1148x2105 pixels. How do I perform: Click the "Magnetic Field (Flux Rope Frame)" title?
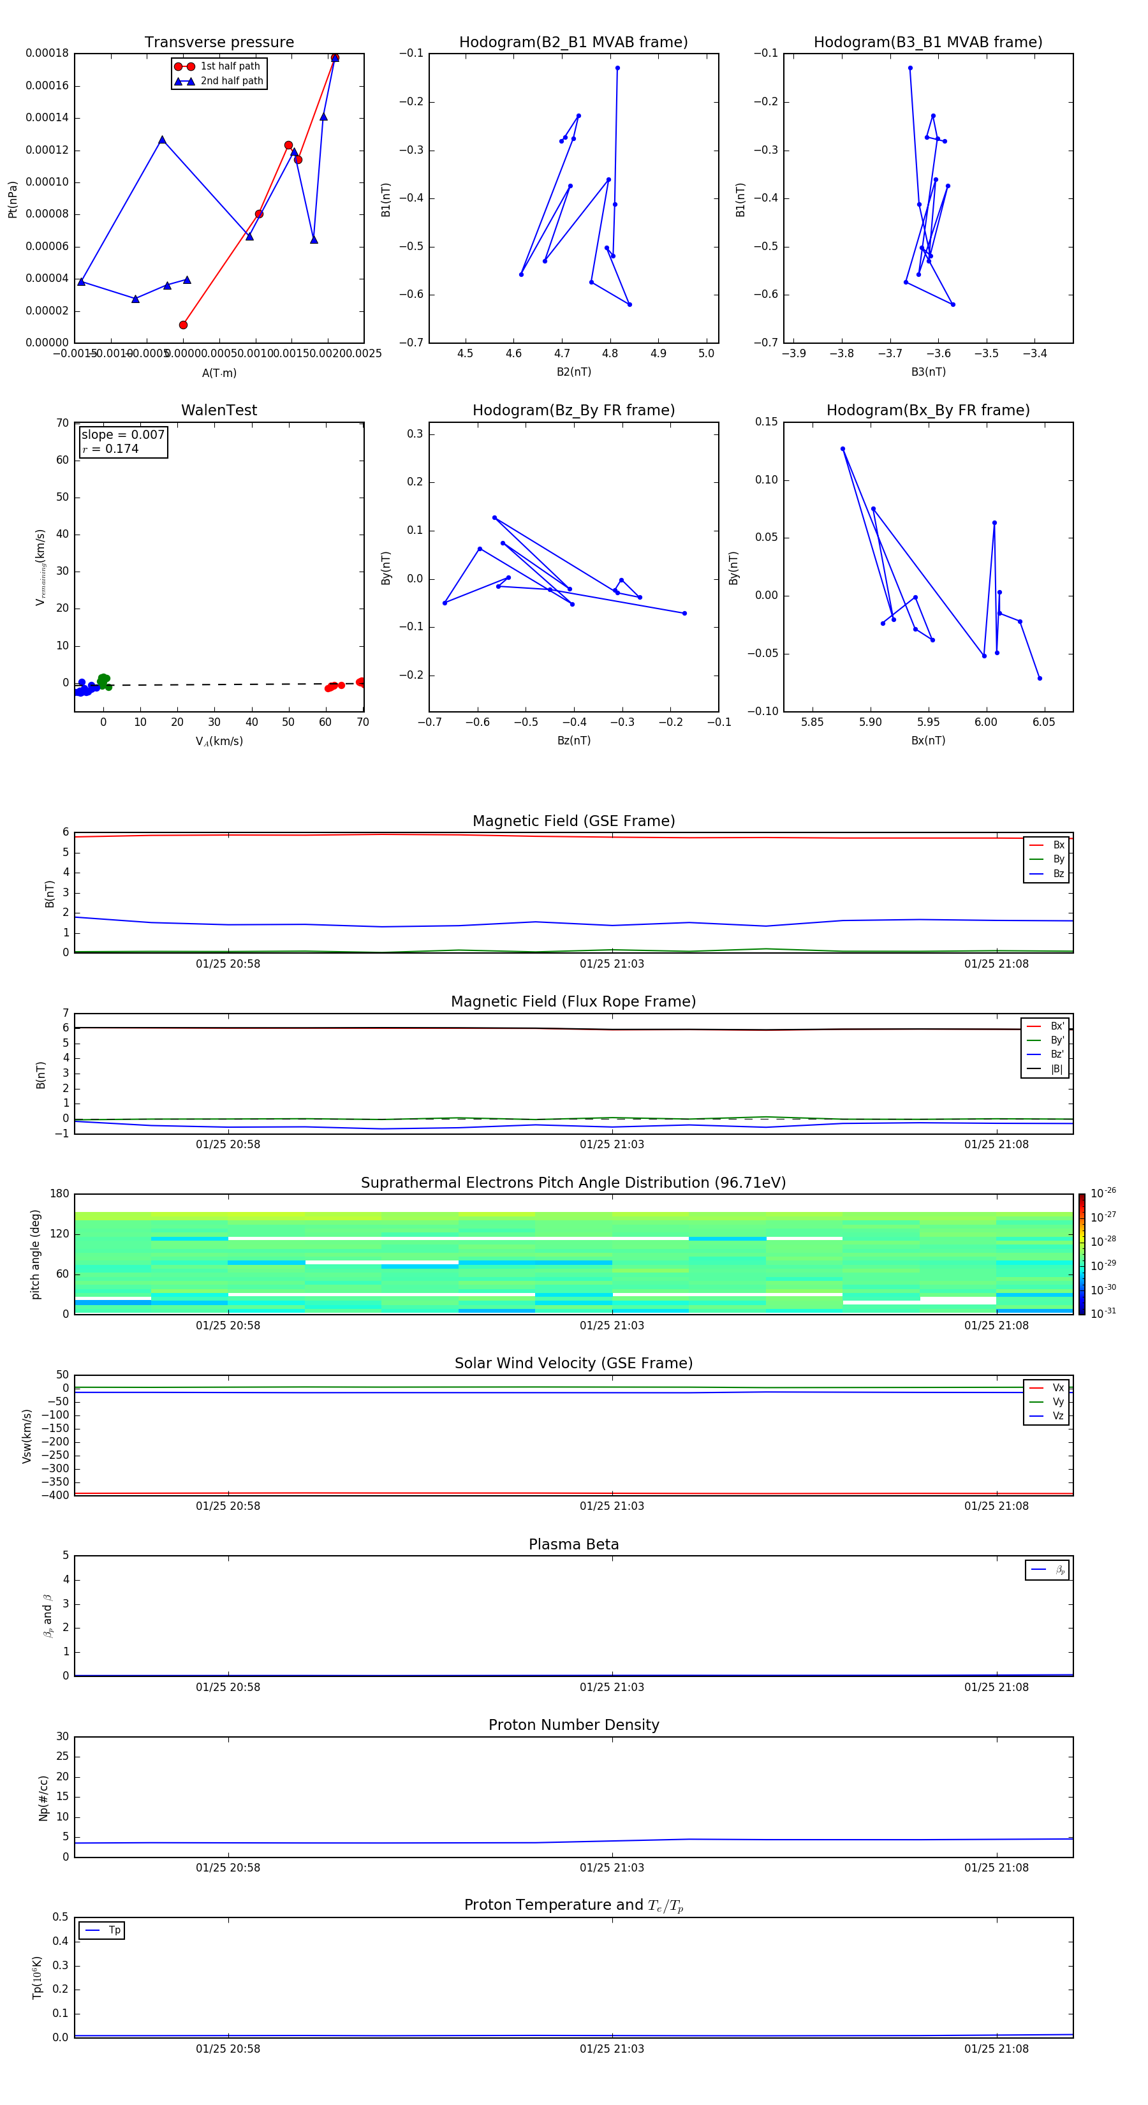[573, 1002]
